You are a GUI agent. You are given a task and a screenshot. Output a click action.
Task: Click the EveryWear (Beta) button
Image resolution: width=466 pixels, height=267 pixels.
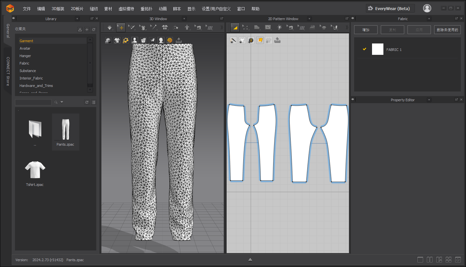[390, 8]
